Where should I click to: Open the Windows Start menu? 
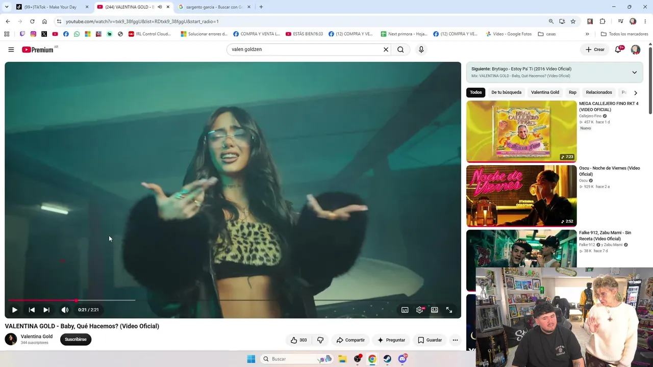click(x=251, y=359)
